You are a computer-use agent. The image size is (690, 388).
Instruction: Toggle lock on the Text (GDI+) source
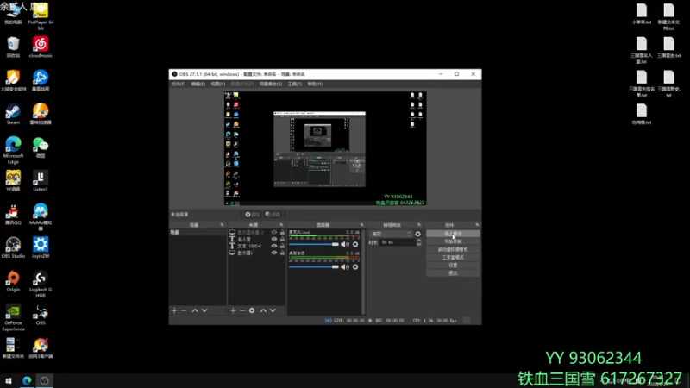282,246
